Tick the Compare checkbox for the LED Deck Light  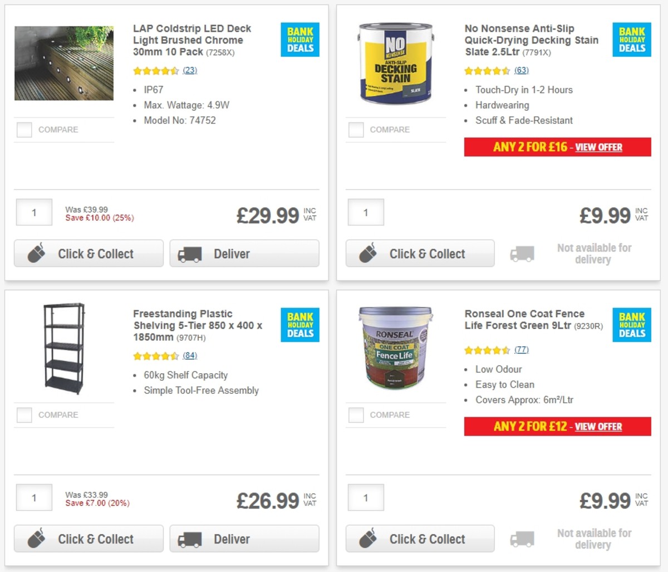click(24, 129)
